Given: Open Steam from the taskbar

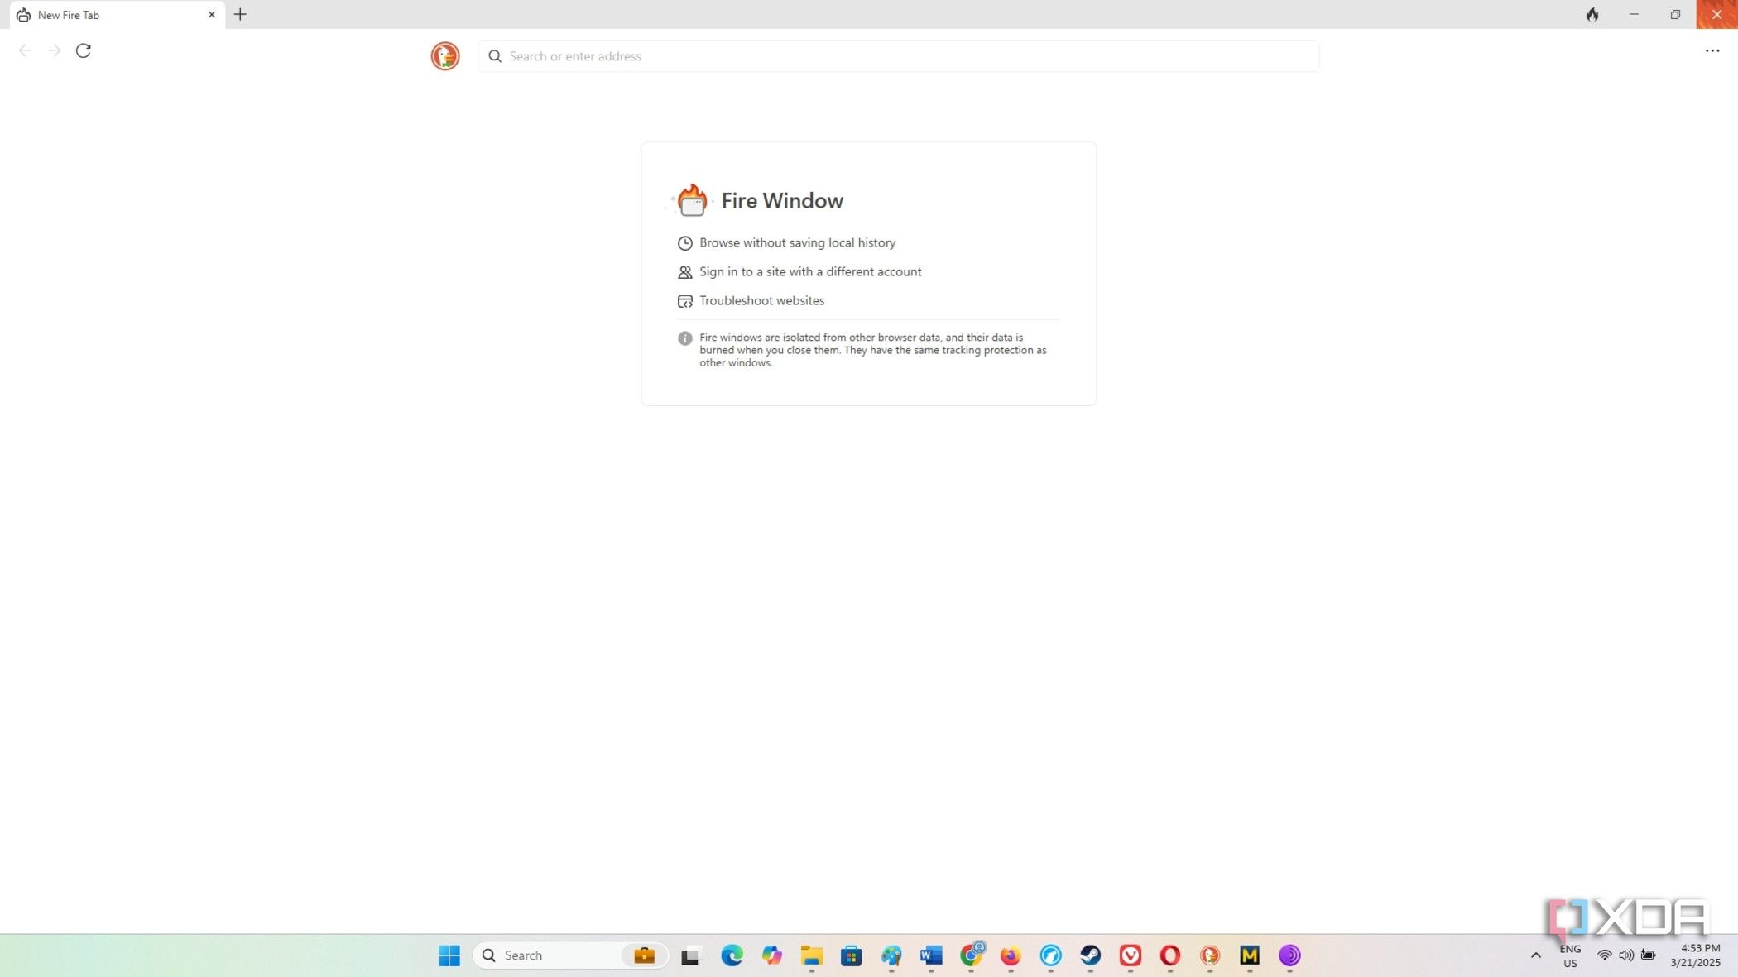Looking at the screenshot, I should pos(1091,955).
